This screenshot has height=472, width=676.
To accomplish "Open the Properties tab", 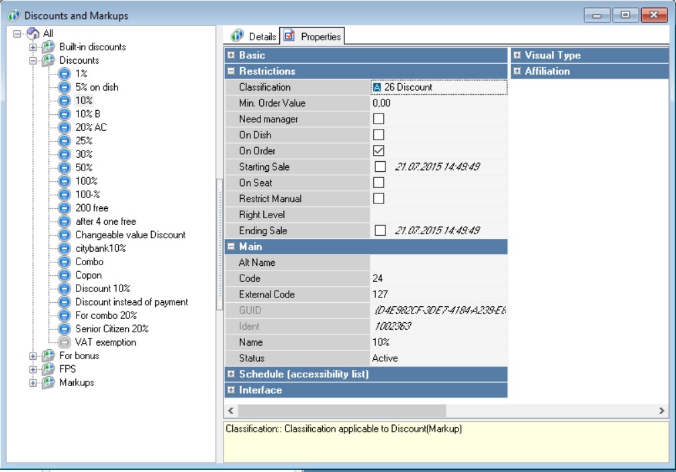I will point(313,36).
